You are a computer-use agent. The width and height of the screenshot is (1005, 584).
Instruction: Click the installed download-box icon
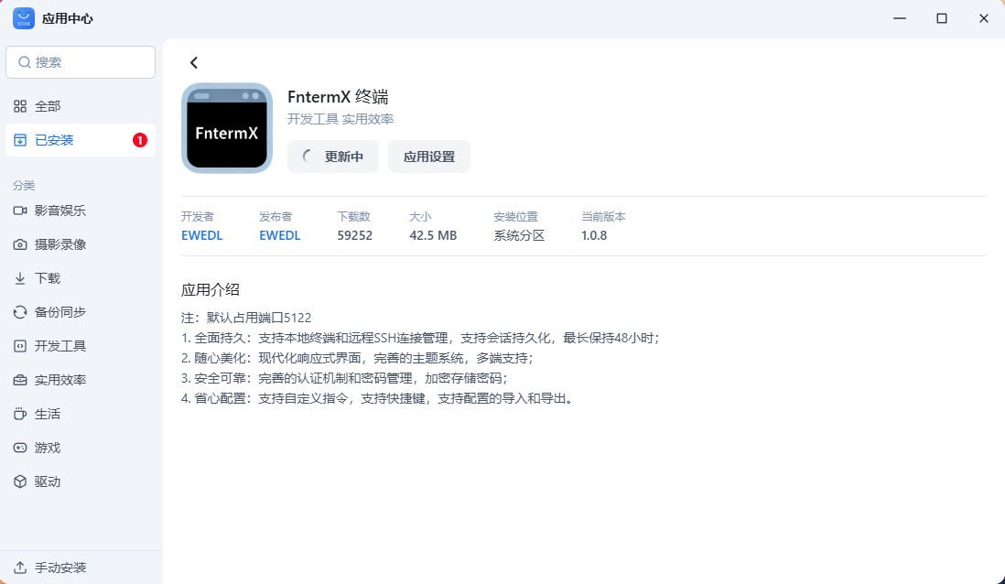tap(20, 140)
